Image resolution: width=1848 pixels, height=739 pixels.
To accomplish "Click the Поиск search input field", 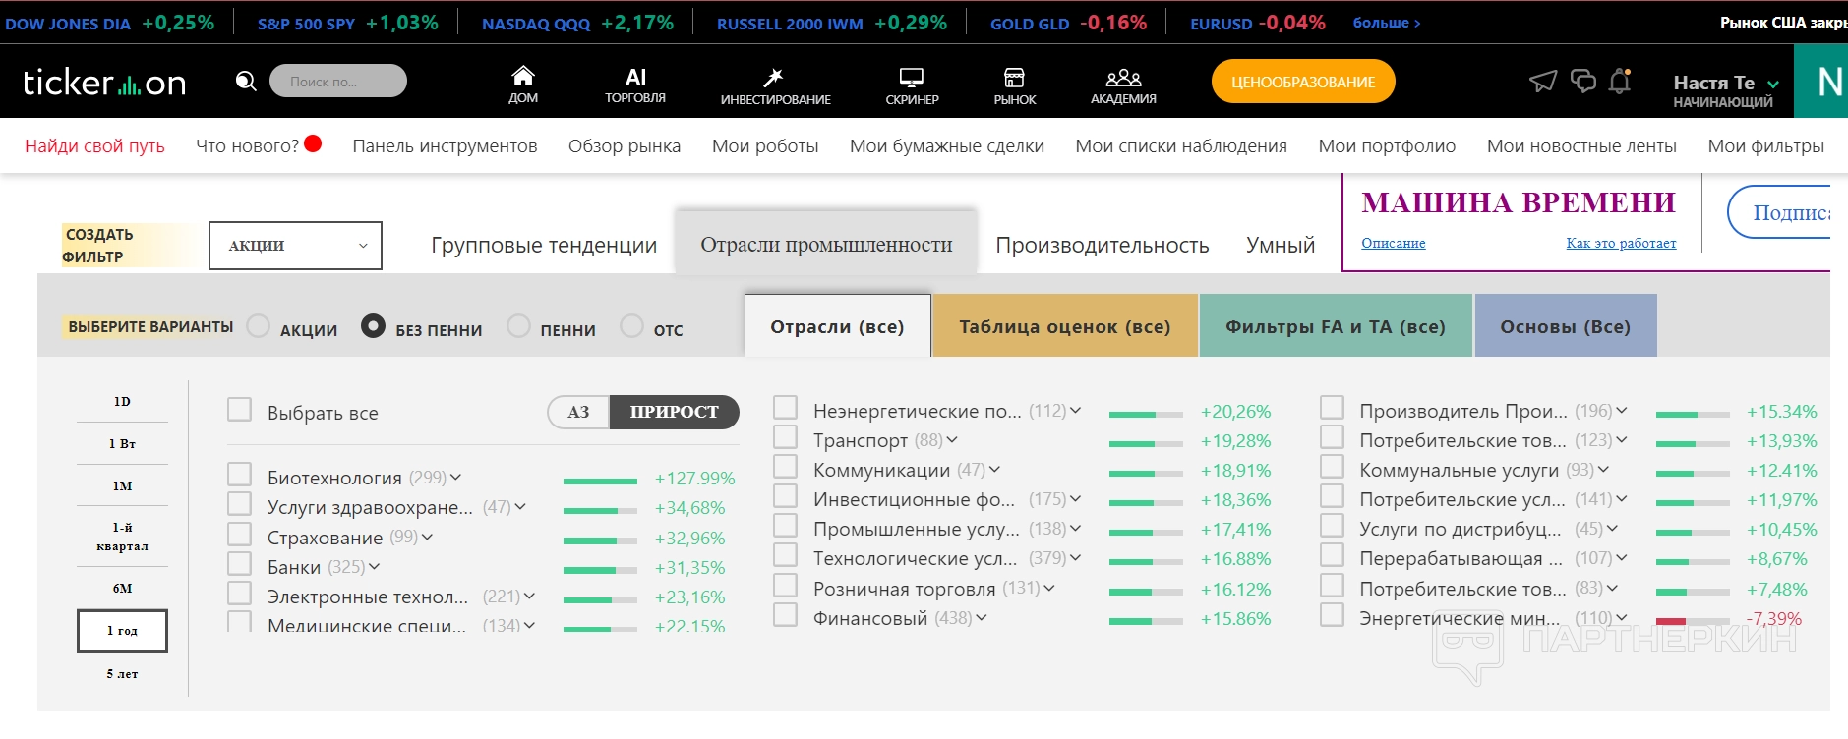I will click(x=338, y=81).
